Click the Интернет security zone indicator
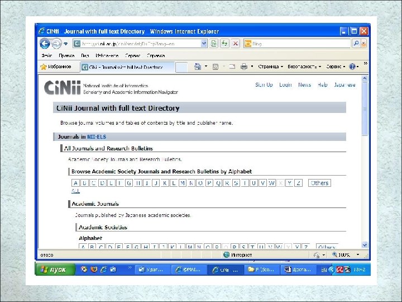Viewport: 402px width, 302px height. coord(238,255)
